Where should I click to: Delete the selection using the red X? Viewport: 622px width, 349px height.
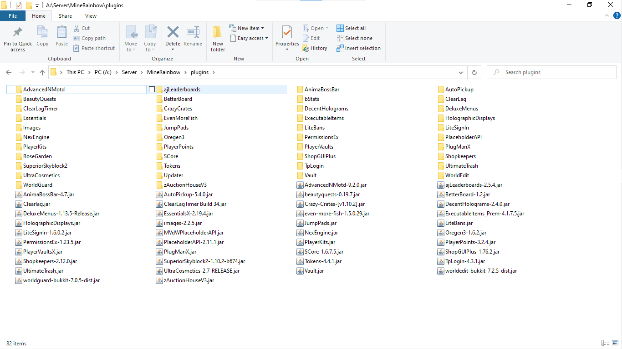173,33
